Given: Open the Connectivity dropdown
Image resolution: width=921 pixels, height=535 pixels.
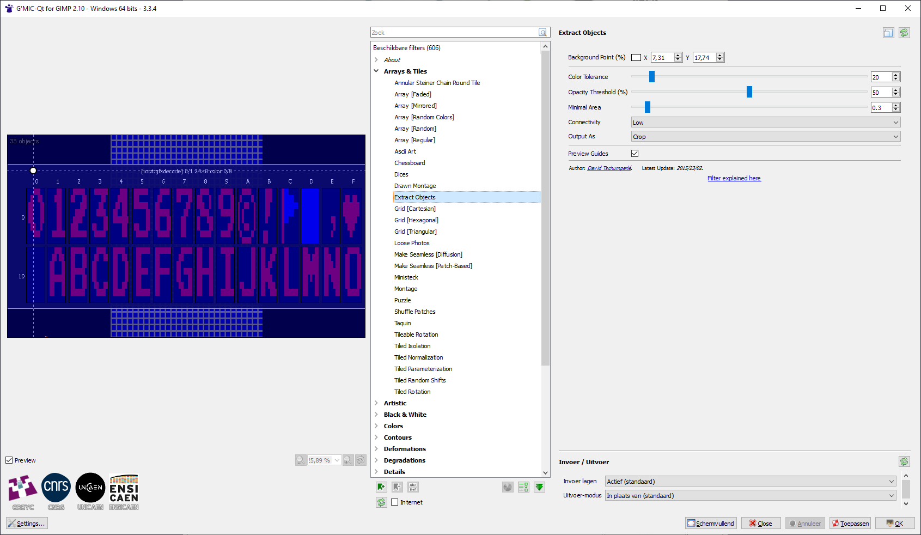Looking at the screenshot, I should point(765,123).
